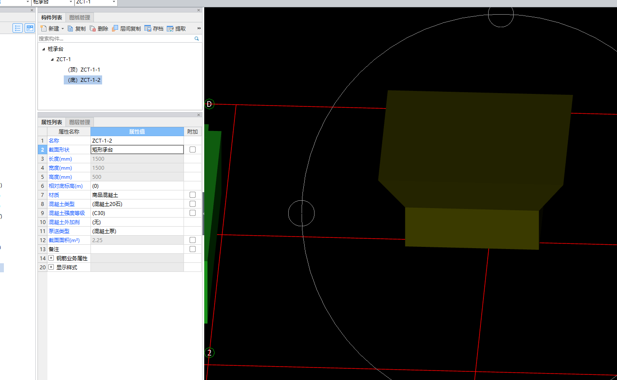The height and width of the screenshot is (380, 617).
Task: Click the 复制 (copy) toolbar button
Action: 77,28
